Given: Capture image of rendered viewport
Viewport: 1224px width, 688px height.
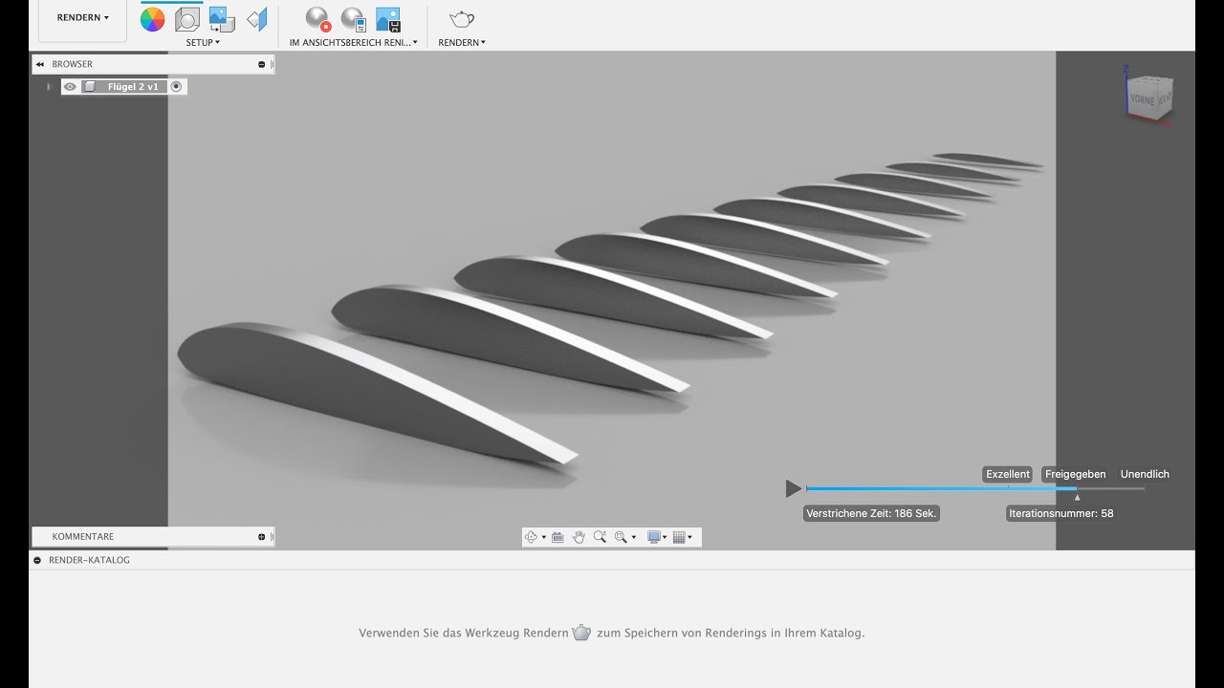Looking at the screenshot, I should click(x=387, y=18).
